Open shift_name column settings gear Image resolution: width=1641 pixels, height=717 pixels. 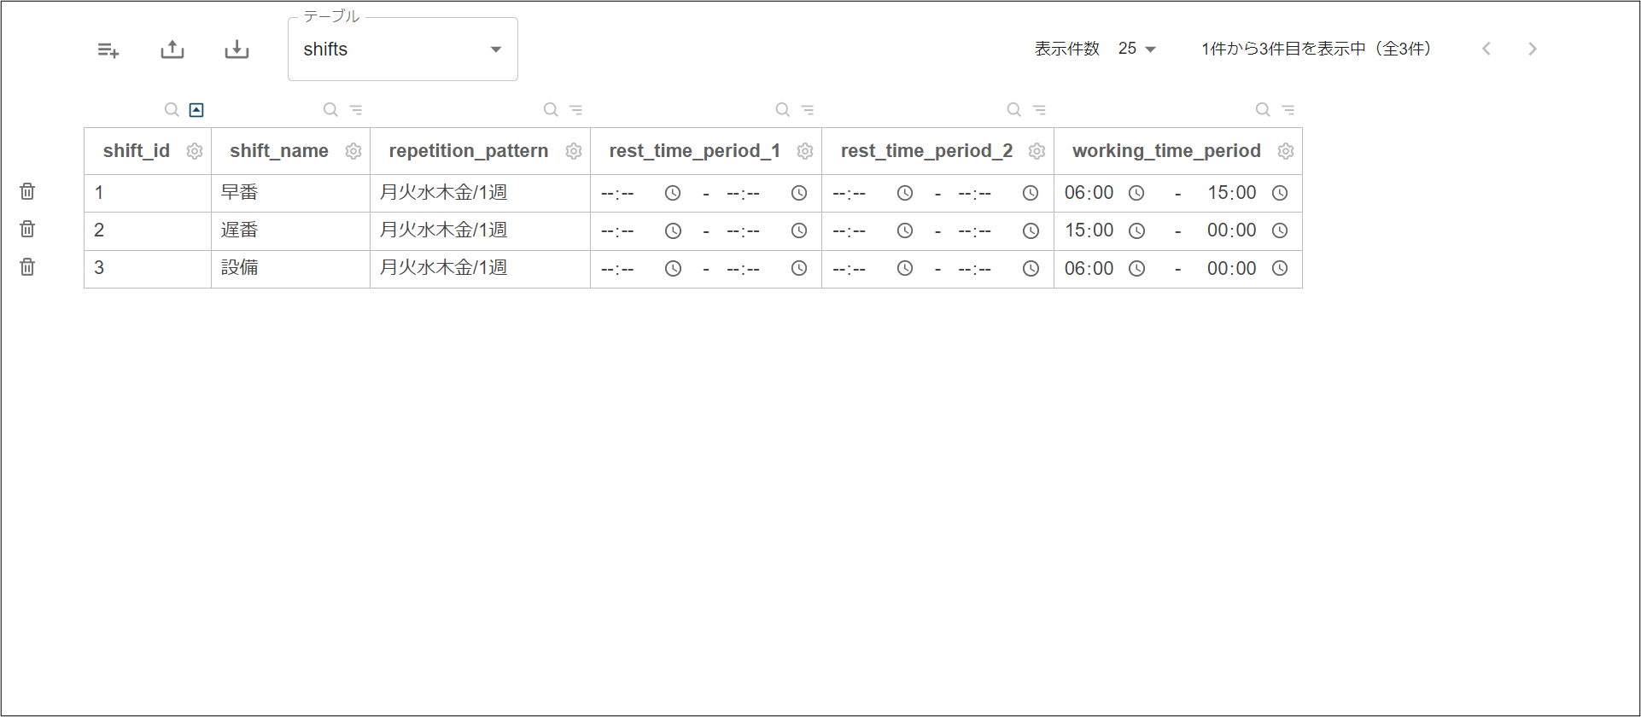[353, 151]
